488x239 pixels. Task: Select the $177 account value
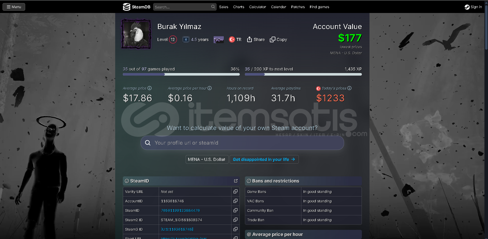[x=350, y=38]
